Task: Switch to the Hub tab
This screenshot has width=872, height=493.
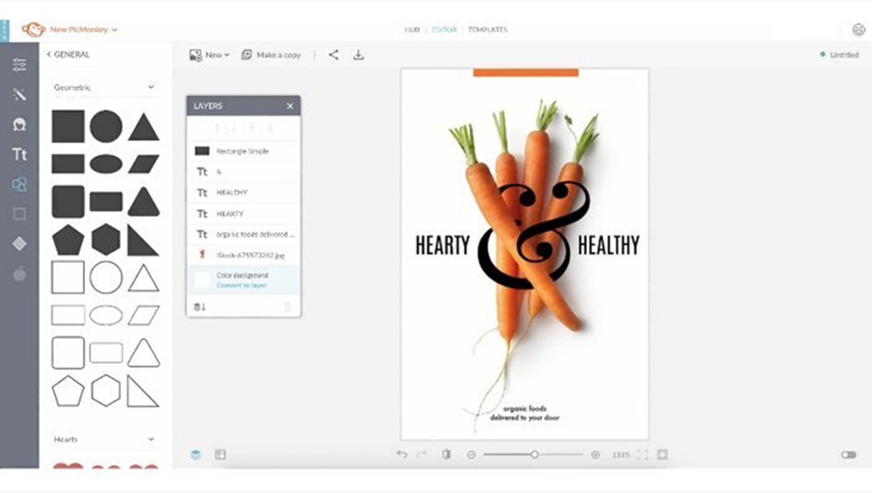Action: click(413, 30)
